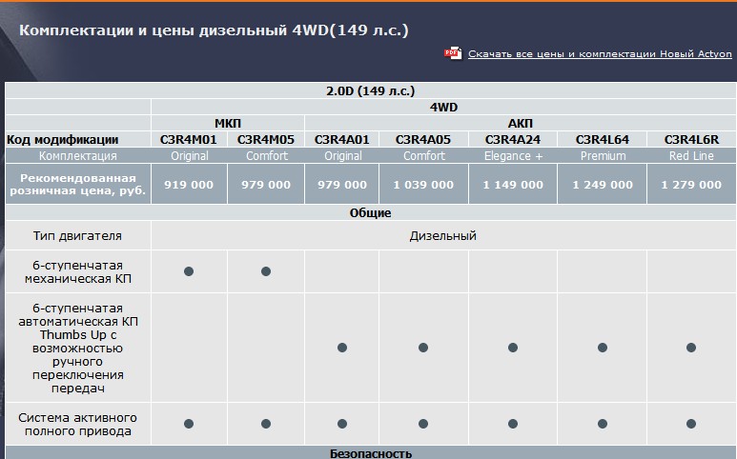This screenshot has width=737, height=459.
Task: Click the C3R4M01 modification code header
Action: [x=189, y=139]
